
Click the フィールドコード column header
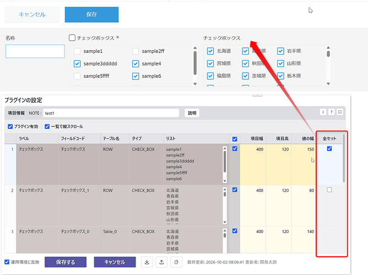[79, 138]
